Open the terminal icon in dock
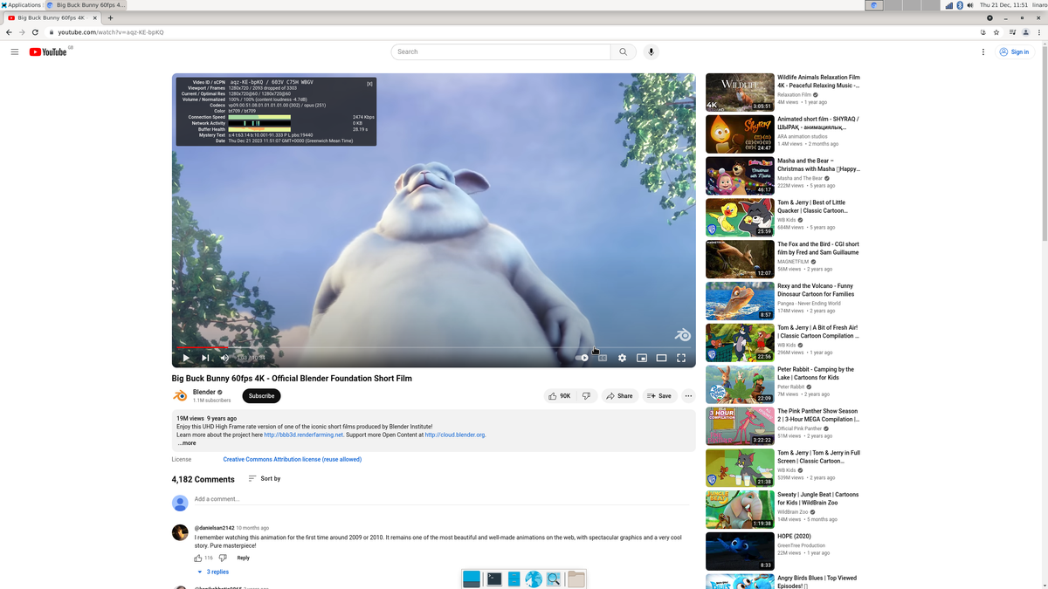Image resolution: width=1048 pixels, height=589 pixels. [494, 579]
